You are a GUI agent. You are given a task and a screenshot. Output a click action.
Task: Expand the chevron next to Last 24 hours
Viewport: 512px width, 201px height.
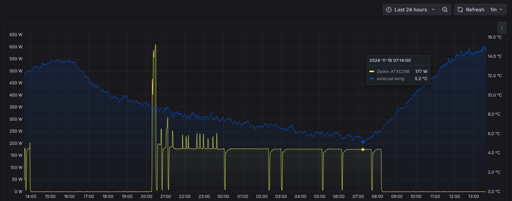tap(433, 10)
